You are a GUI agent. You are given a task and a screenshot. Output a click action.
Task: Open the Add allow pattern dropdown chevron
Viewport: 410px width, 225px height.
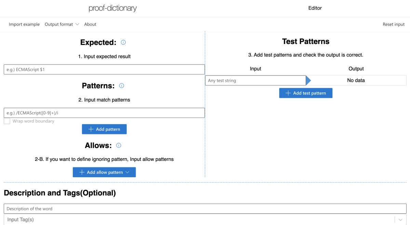(x=127, y=172)
